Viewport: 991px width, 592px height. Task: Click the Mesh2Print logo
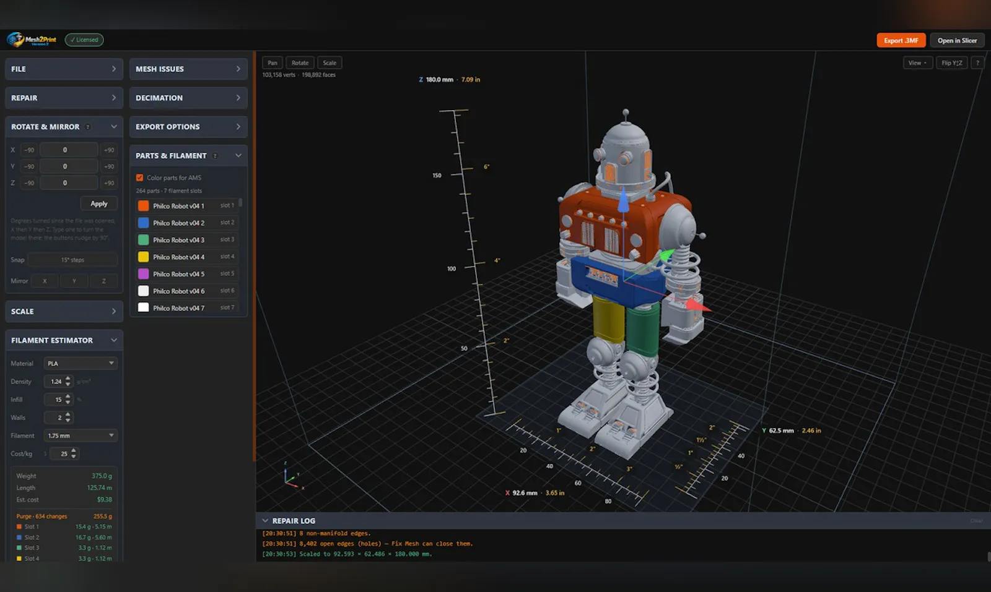coord(32,40)
